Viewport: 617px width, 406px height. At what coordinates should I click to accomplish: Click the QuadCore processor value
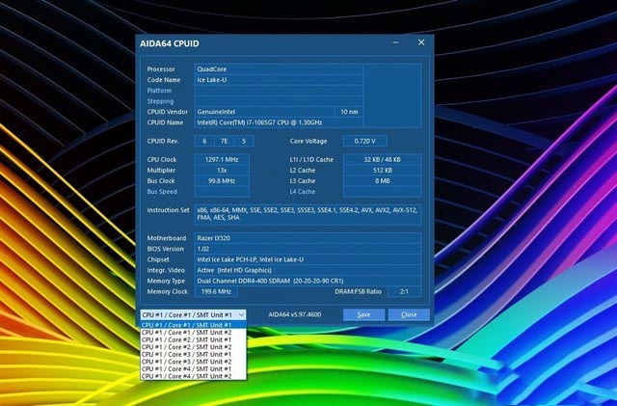tap(279, 69)
